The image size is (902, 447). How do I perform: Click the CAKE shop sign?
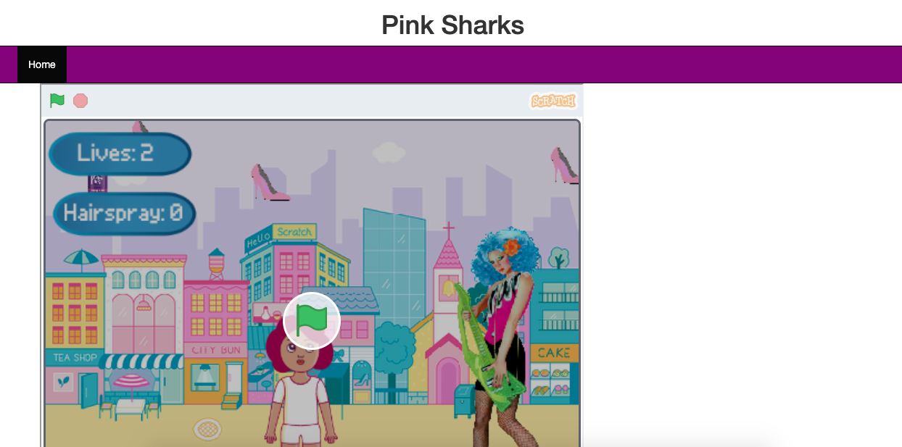click(554, 353)
